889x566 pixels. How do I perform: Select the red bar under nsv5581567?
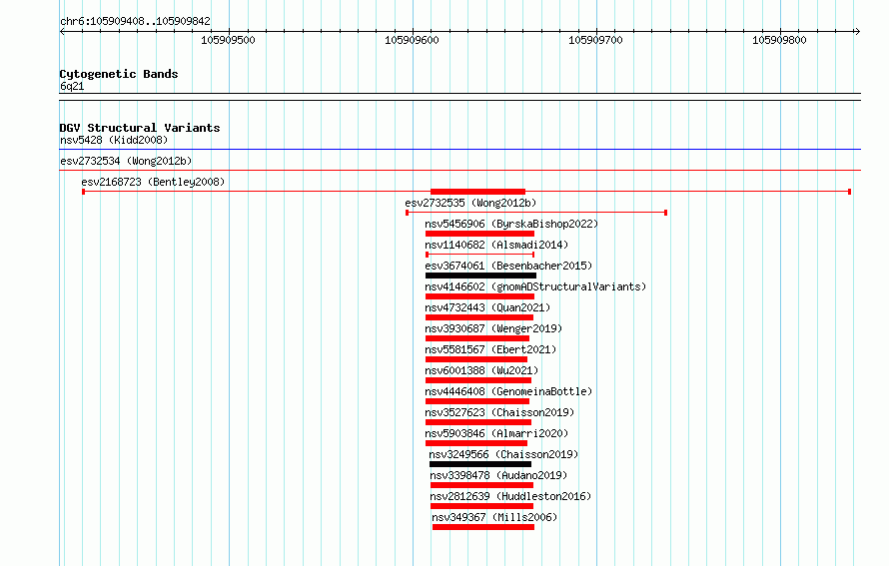[476, 359]
